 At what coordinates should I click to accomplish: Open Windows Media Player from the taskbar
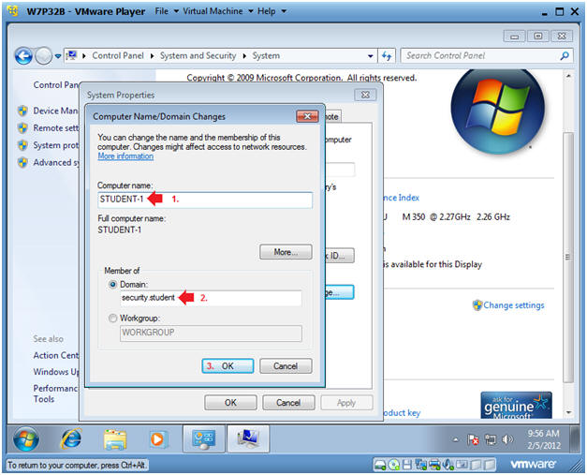pos(157,439)
